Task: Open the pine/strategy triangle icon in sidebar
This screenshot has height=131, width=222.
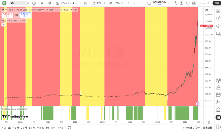Action: click(218, 87)
